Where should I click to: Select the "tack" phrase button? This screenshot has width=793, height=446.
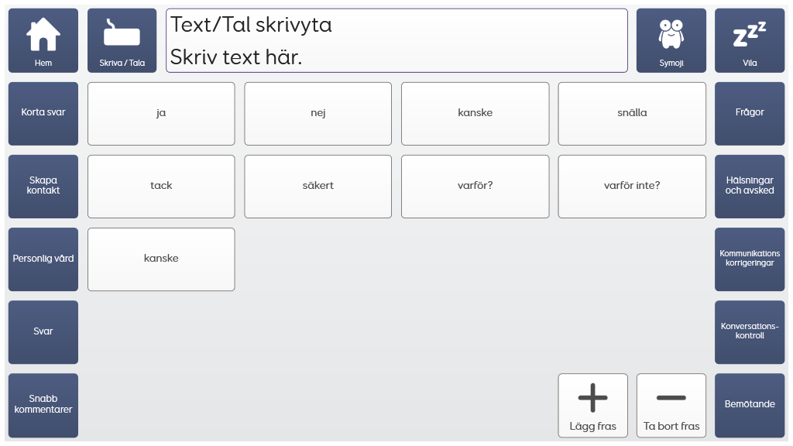161,186
